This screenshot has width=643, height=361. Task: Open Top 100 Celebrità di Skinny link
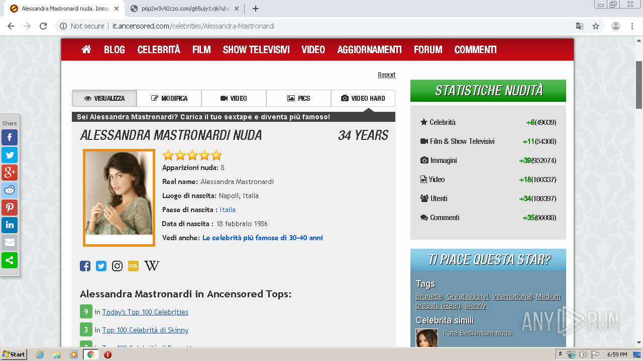point(145,330)
